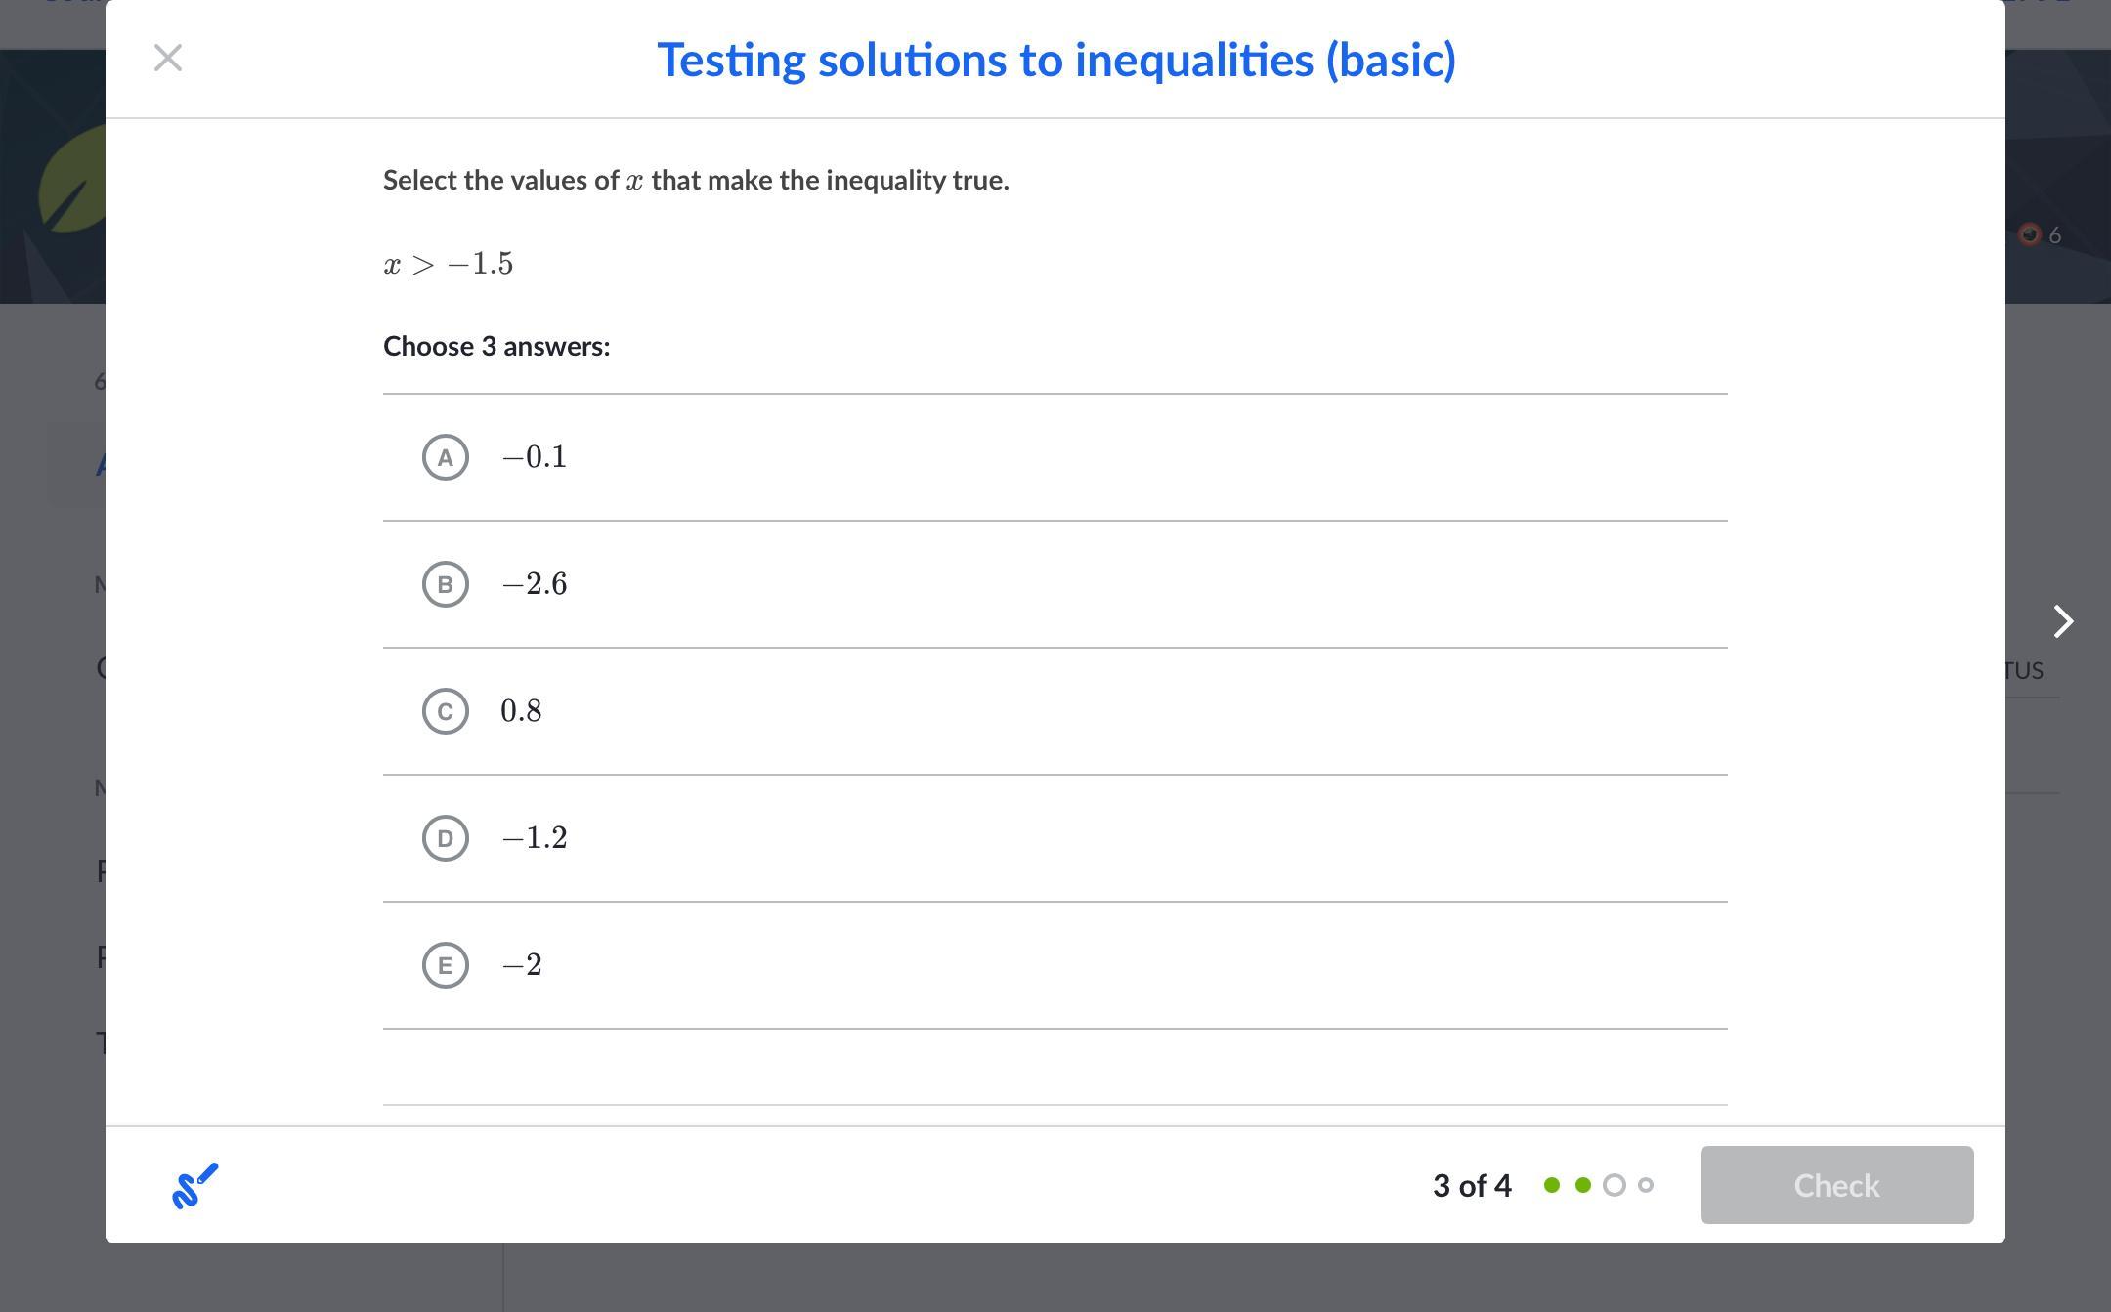
Task: Click the energy points icon beside 6
Action: tap(2030, 234)
